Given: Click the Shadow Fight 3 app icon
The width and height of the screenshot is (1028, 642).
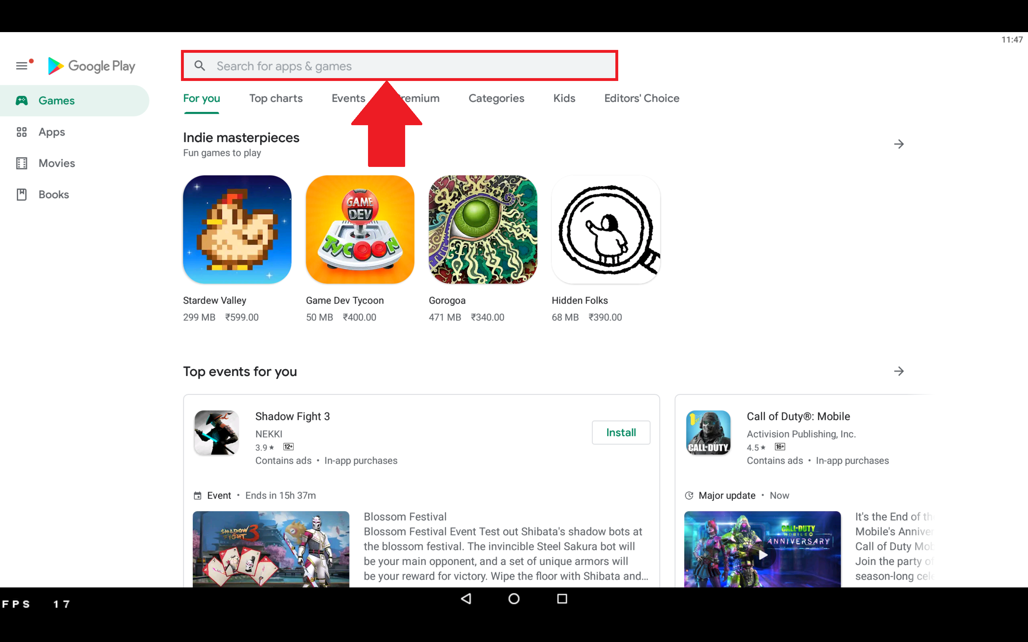Looking at the screenshot, I should coord(215,432).
